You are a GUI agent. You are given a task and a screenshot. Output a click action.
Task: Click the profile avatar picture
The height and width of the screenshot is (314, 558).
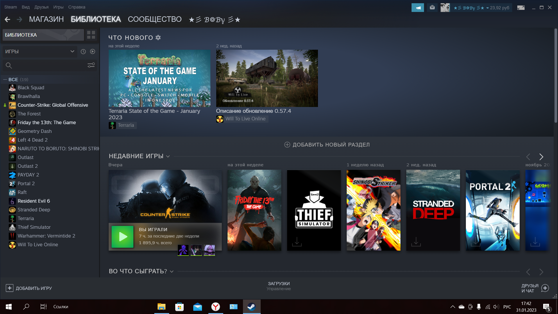(445, 8)
